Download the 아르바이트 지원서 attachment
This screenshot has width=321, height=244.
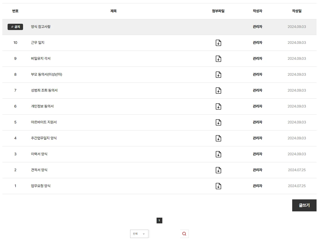coord(218,122)
